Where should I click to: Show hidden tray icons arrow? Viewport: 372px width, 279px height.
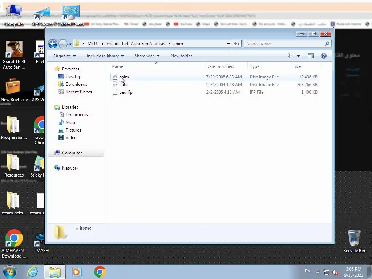coord(318,272)
